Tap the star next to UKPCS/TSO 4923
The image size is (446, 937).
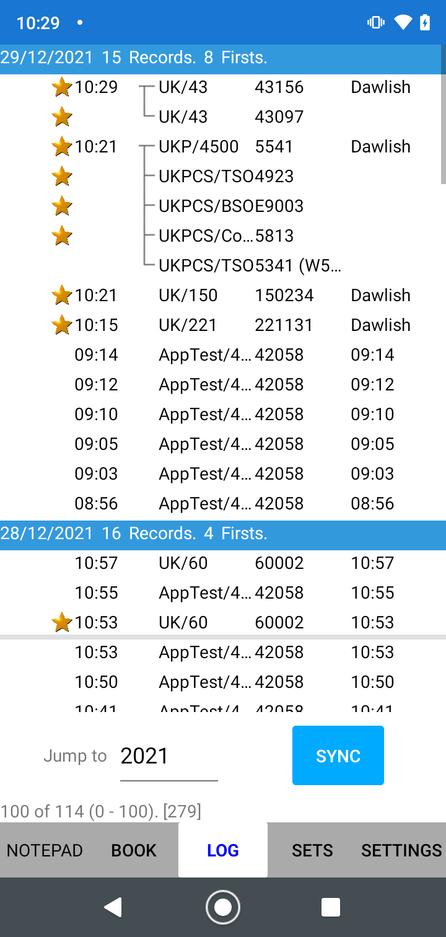(62, 177)
